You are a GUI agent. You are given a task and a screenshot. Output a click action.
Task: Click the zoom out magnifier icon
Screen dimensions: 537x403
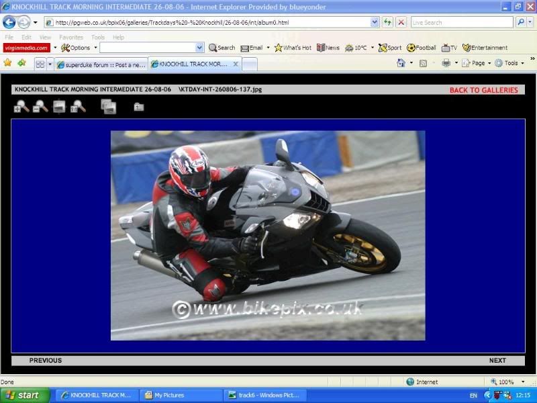[40, 106]
